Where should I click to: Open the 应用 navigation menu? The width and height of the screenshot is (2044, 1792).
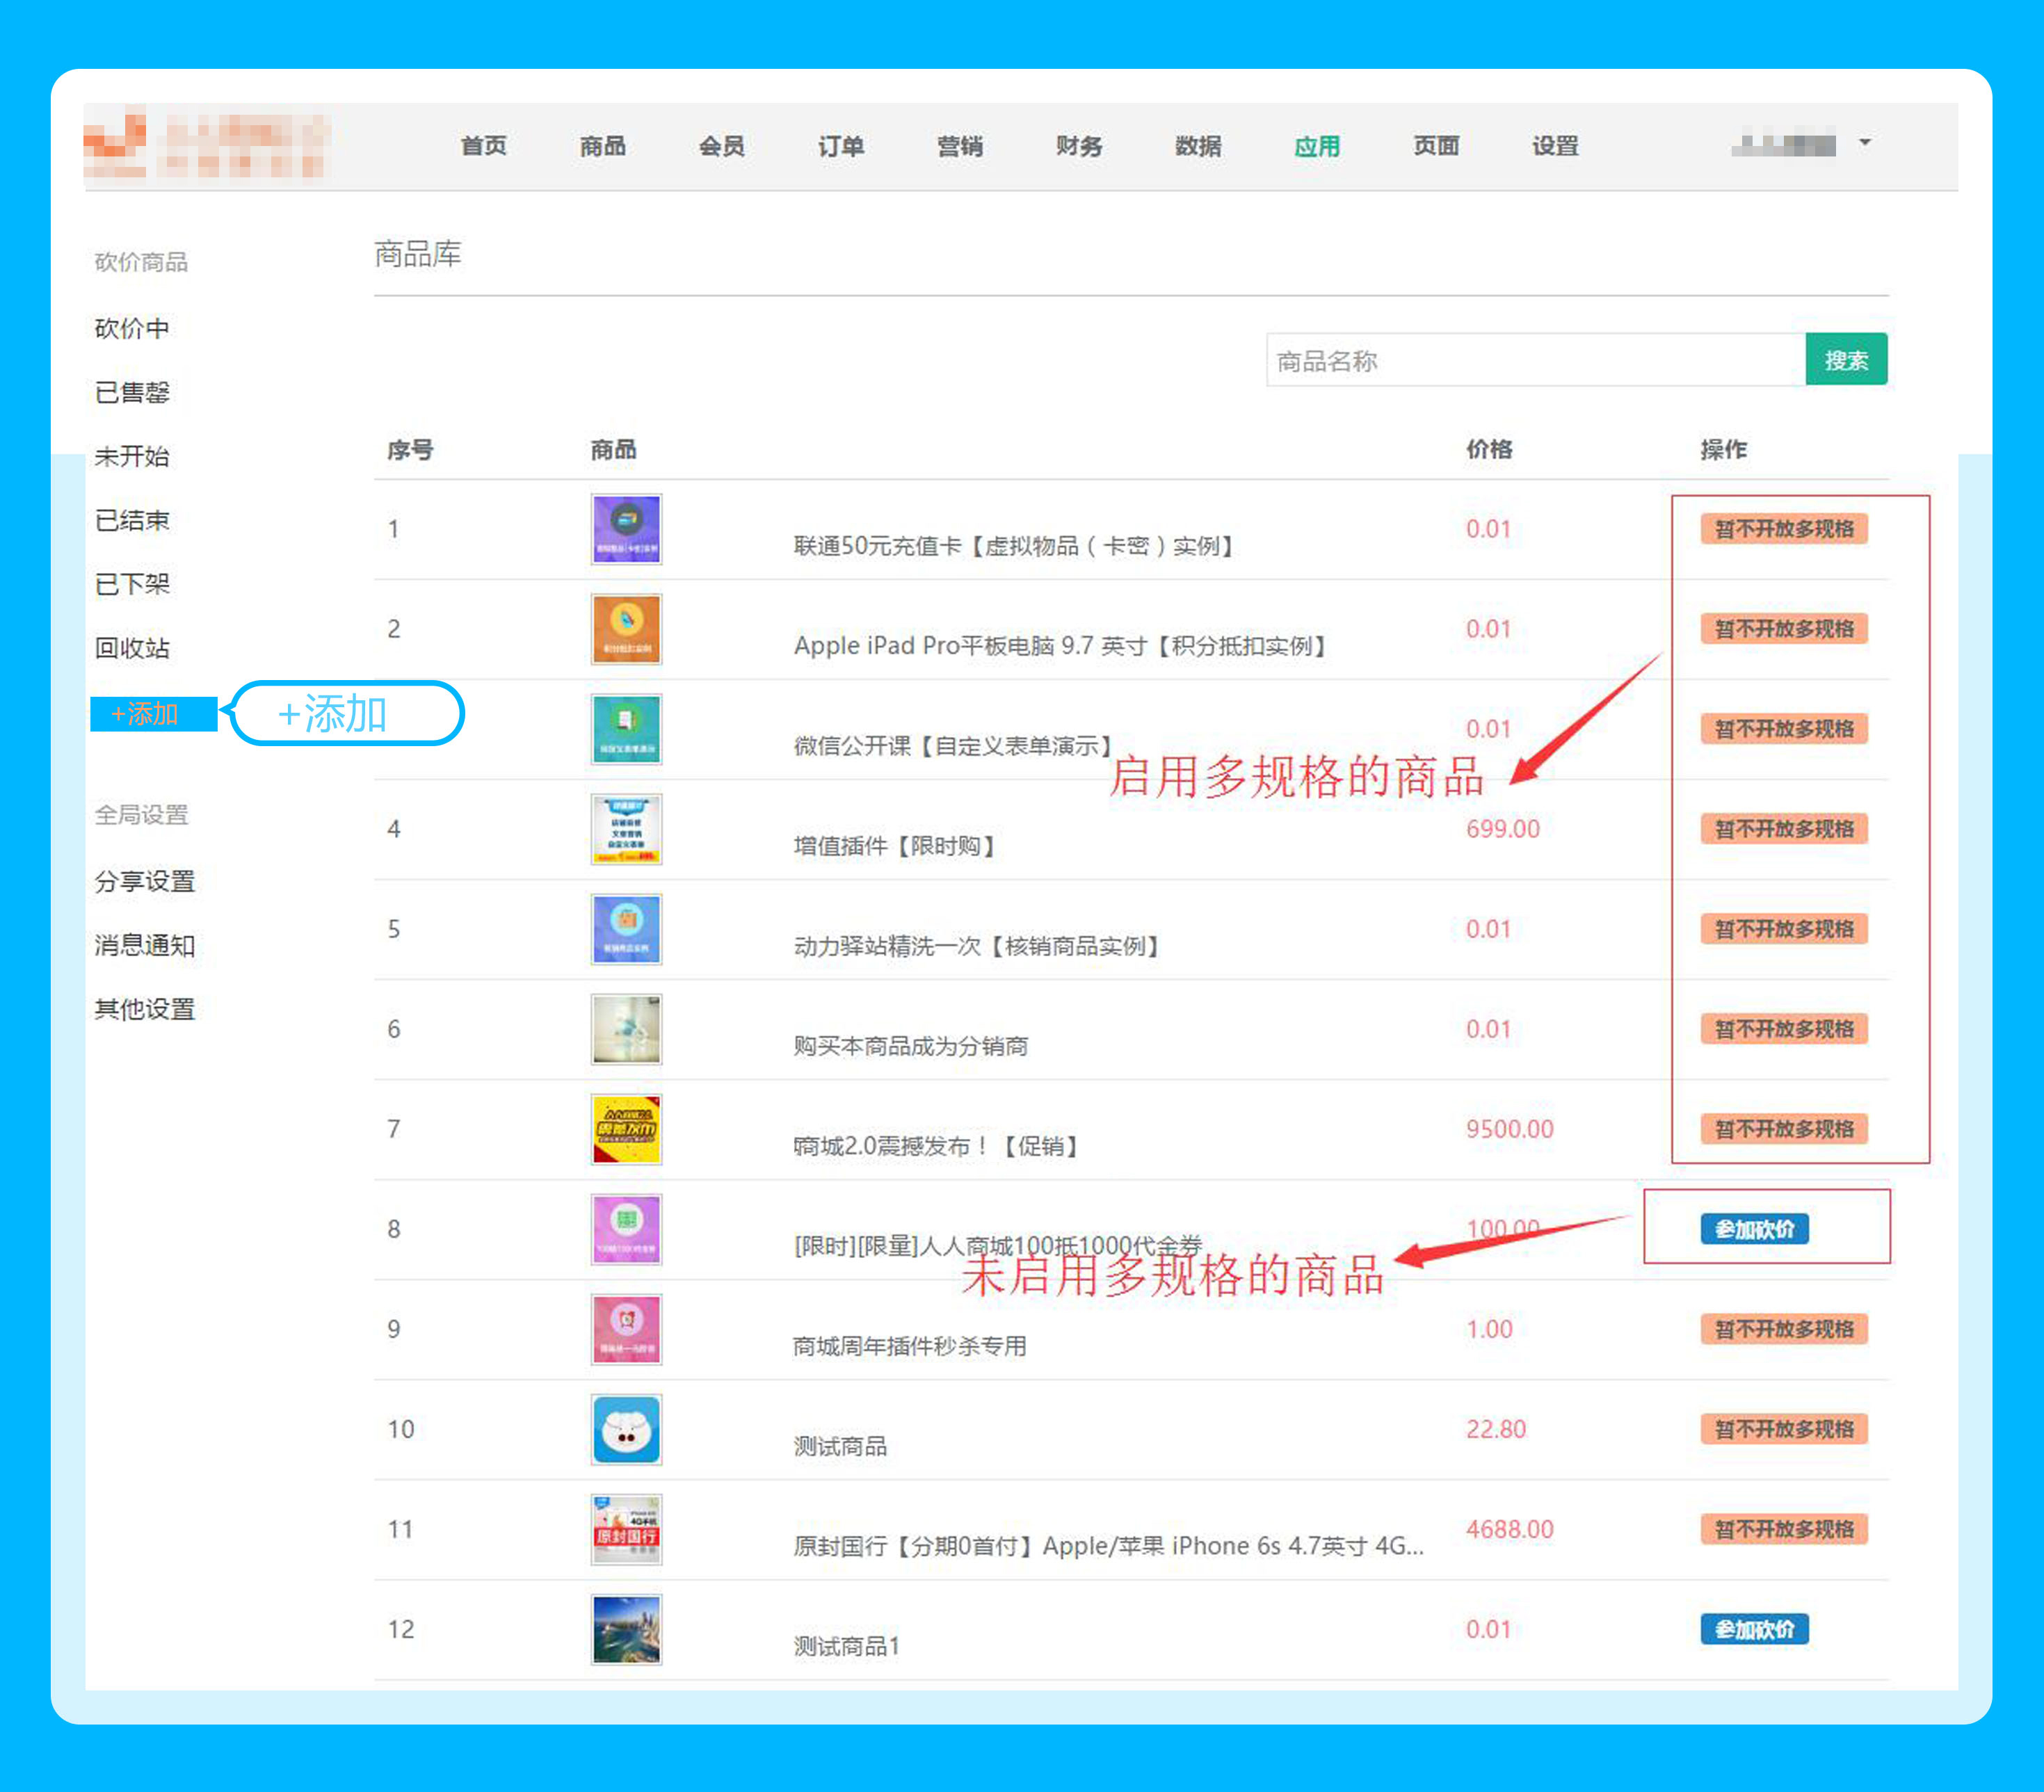[1316, 147]
